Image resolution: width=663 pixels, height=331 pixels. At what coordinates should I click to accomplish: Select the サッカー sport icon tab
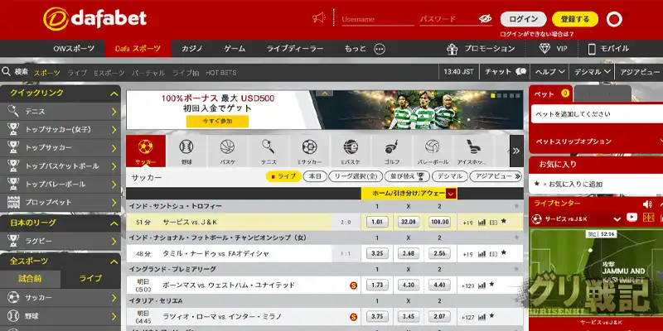click(x=146, y=151)
